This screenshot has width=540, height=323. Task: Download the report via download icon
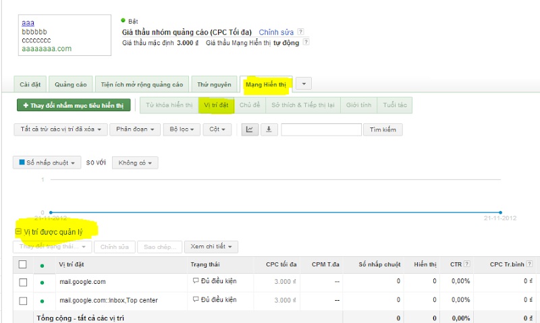[x=269, y=129]
